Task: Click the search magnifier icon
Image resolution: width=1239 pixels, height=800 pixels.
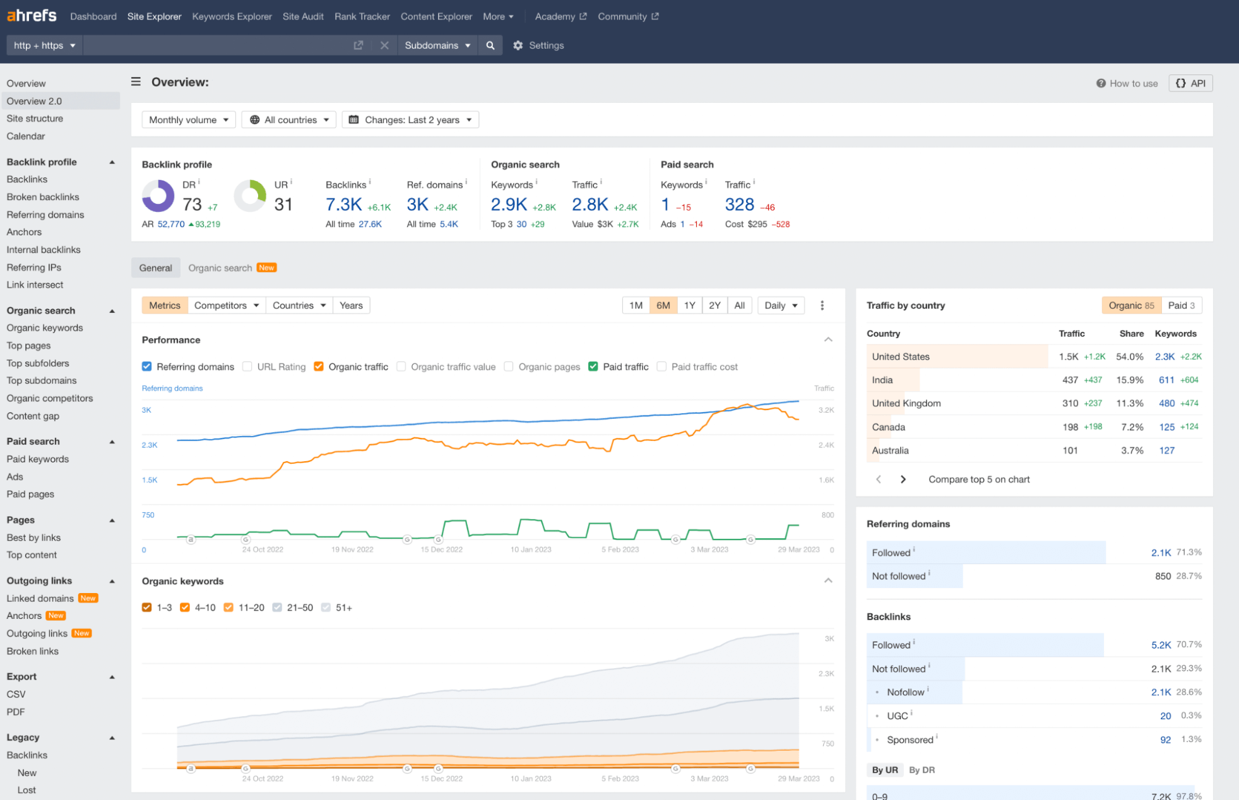Action: 490,45
